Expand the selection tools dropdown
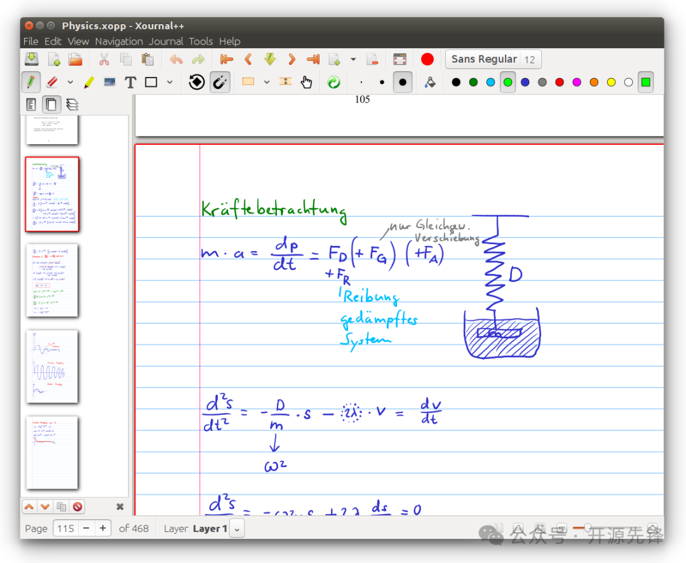 [266, 82]
